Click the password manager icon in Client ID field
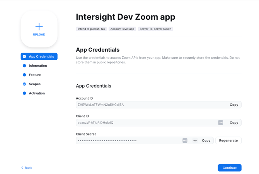This screenshot has height=174, width=259. 220,123
